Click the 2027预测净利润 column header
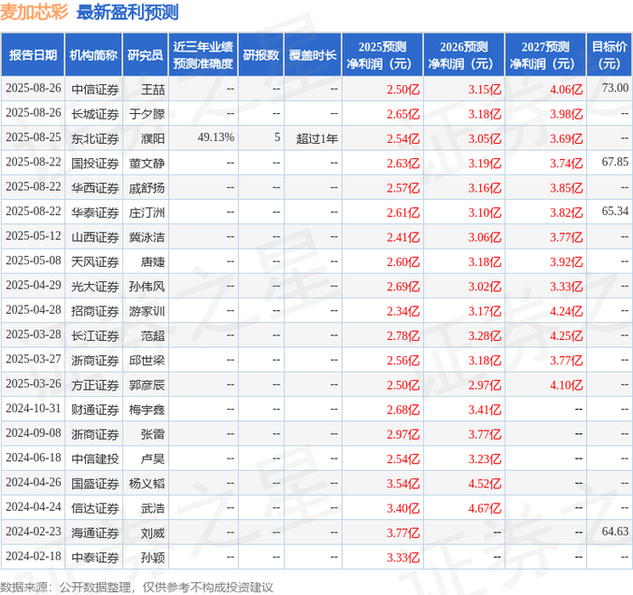The height and width of the screenshot is (595, 633). [545, 55]
